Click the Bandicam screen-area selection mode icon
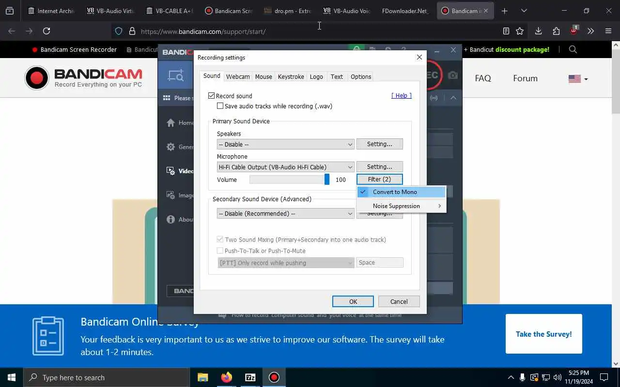 click(x=175, y=75)
